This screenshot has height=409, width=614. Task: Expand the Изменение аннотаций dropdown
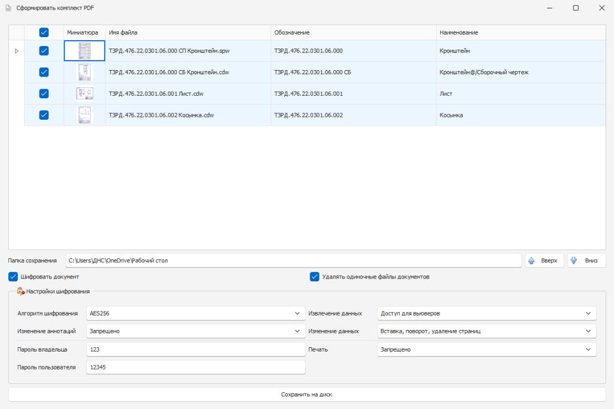[x=195, y=331]
